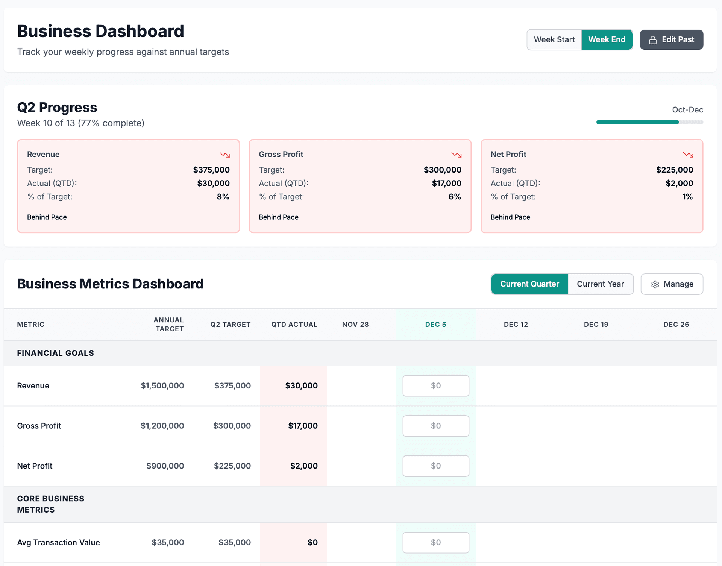Screen dimensions: 722x566
Task: Click the lock icon on Edit Past
Action: pos(653,39)
